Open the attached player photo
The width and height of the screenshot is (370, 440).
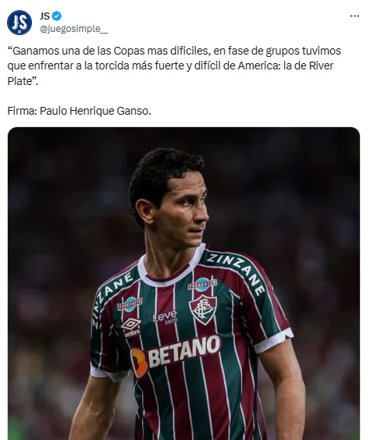pyautogui.click(x=183, y=283)
